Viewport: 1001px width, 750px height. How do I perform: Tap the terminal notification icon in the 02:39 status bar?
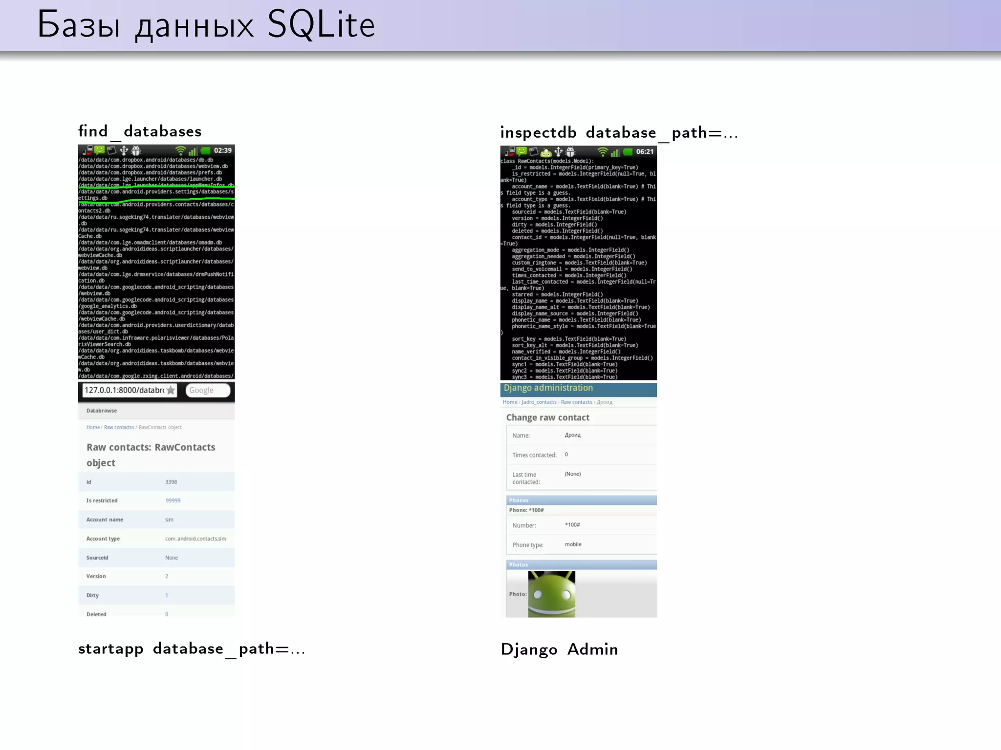112,150
